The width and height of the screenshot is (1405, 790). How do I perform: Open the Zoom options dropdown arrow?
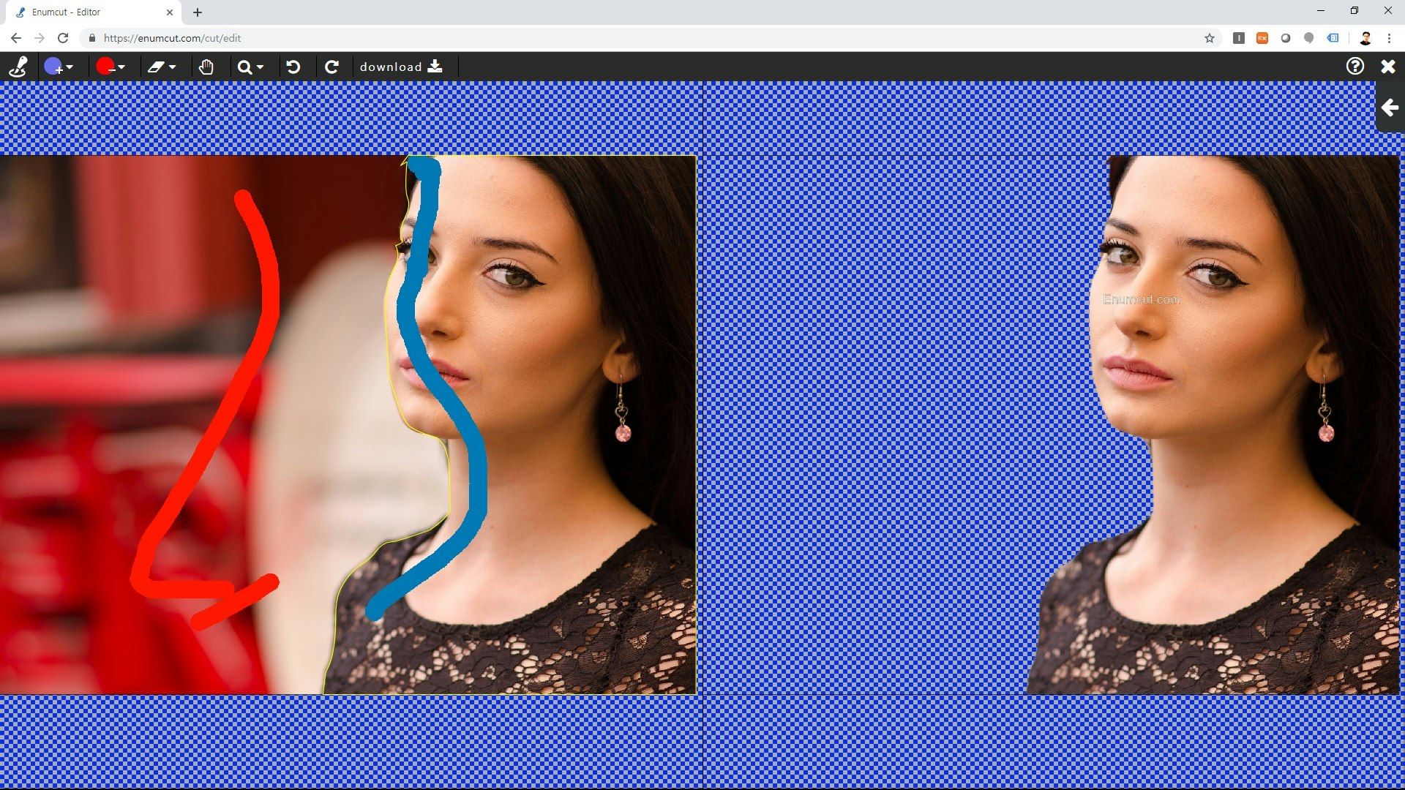[x=261, y=67]
